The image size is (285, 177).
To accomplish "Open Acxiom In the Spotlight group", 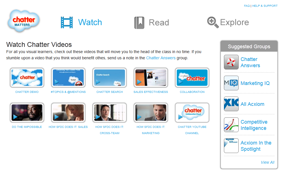I will click(x=256, y=146).
